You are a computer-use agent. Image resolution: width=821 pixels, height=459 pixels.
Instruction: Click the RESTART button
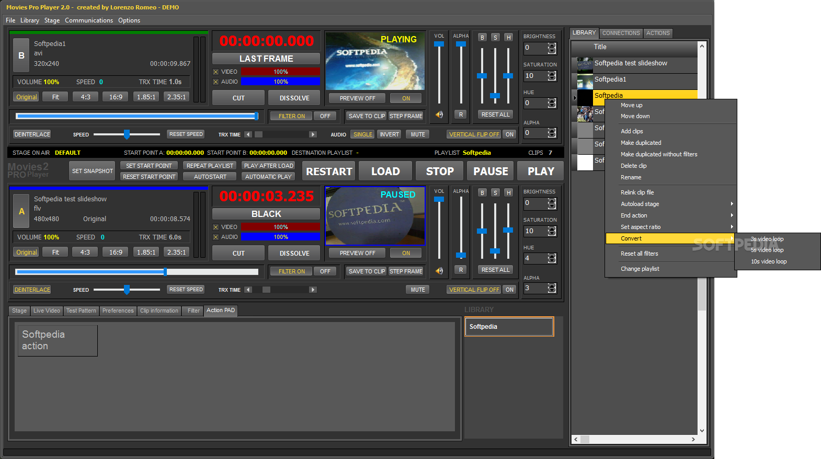[329, 171]
